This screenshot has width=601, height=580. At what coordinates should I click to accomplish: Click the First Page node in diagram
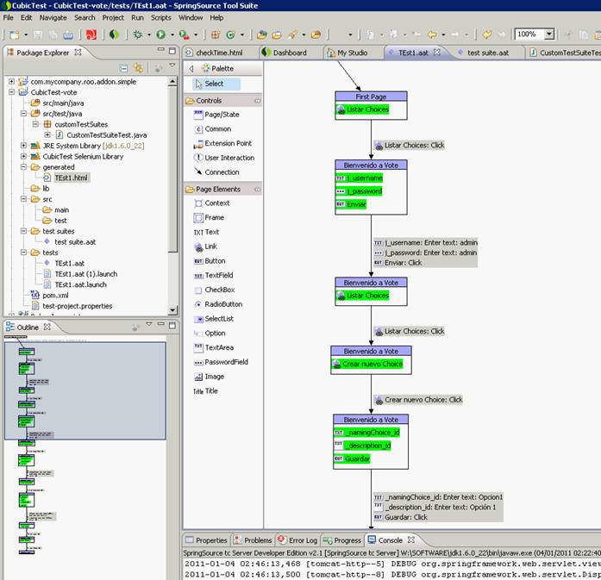(x=371, y=97)
